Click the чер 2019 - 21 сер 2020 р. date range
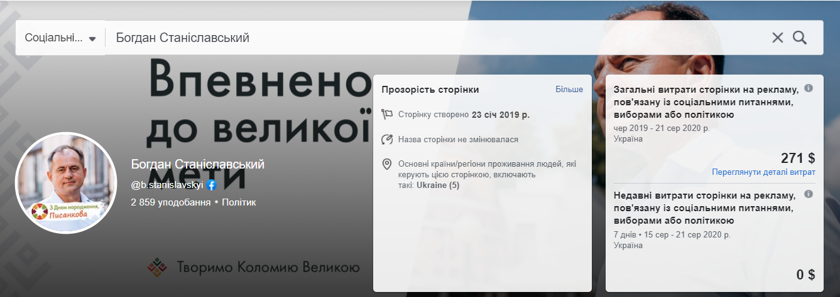The height and width of the screenshot is (297, 840). tap(662, 128)
